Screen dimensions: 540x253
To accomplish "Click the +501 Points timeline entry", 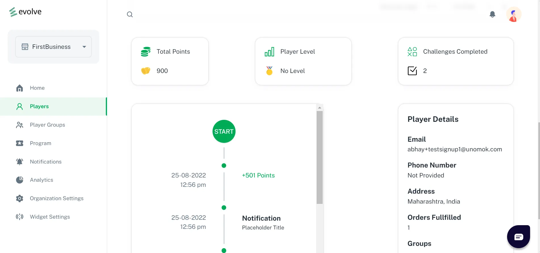I will point(258,175).
